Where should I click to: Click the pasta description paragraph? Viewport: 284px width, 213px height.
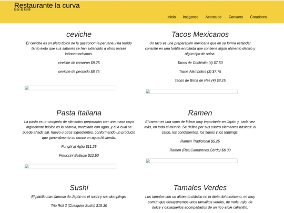click(x=79, y=130)
